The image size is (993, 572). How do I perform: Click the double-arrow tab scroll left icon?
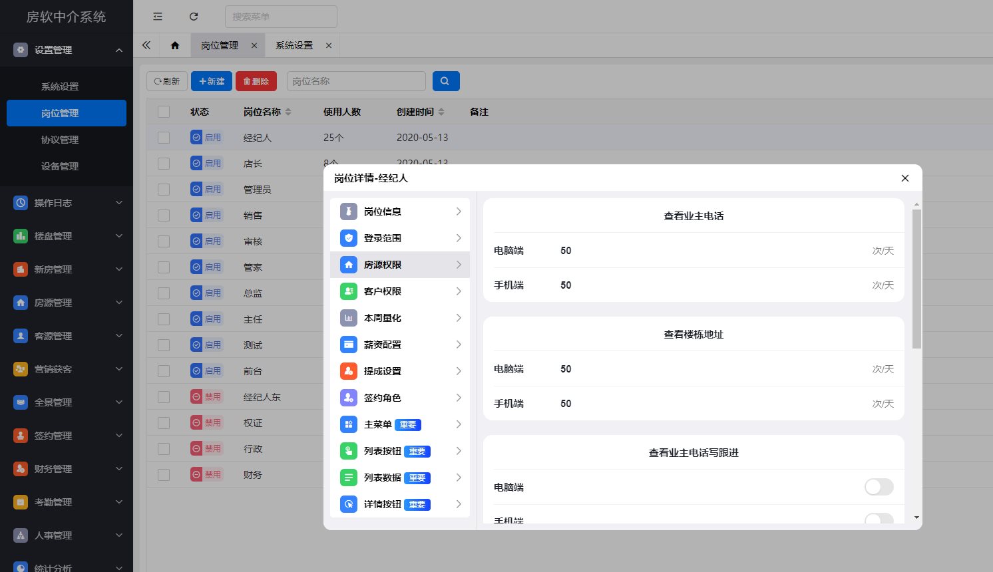(146, 45)
